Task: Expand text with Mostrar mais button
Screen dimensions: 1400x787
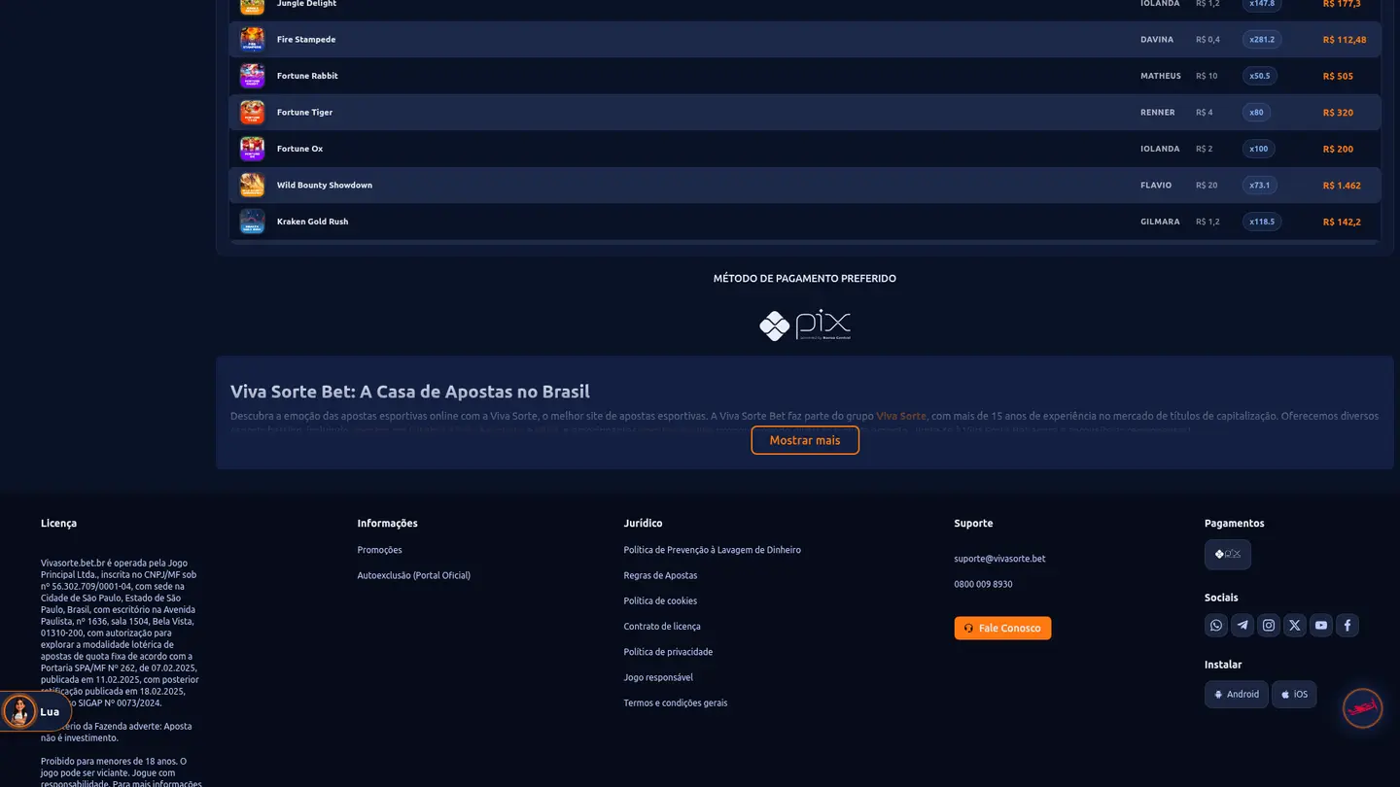Action: coord(805,440)
